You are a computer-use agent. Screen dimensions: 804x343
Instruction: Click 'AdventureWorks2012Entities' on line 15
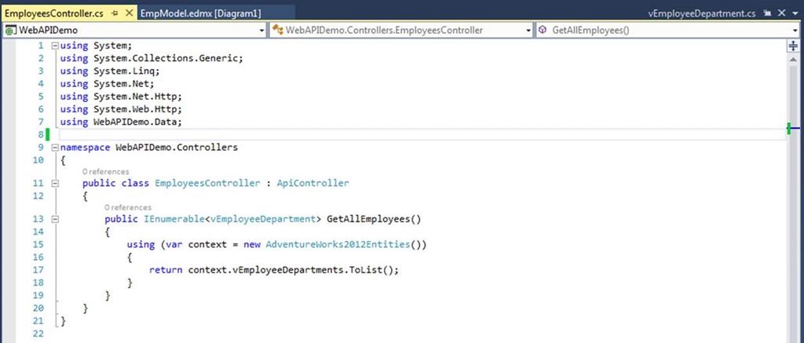pyautogui.click(x=338, y=245)
